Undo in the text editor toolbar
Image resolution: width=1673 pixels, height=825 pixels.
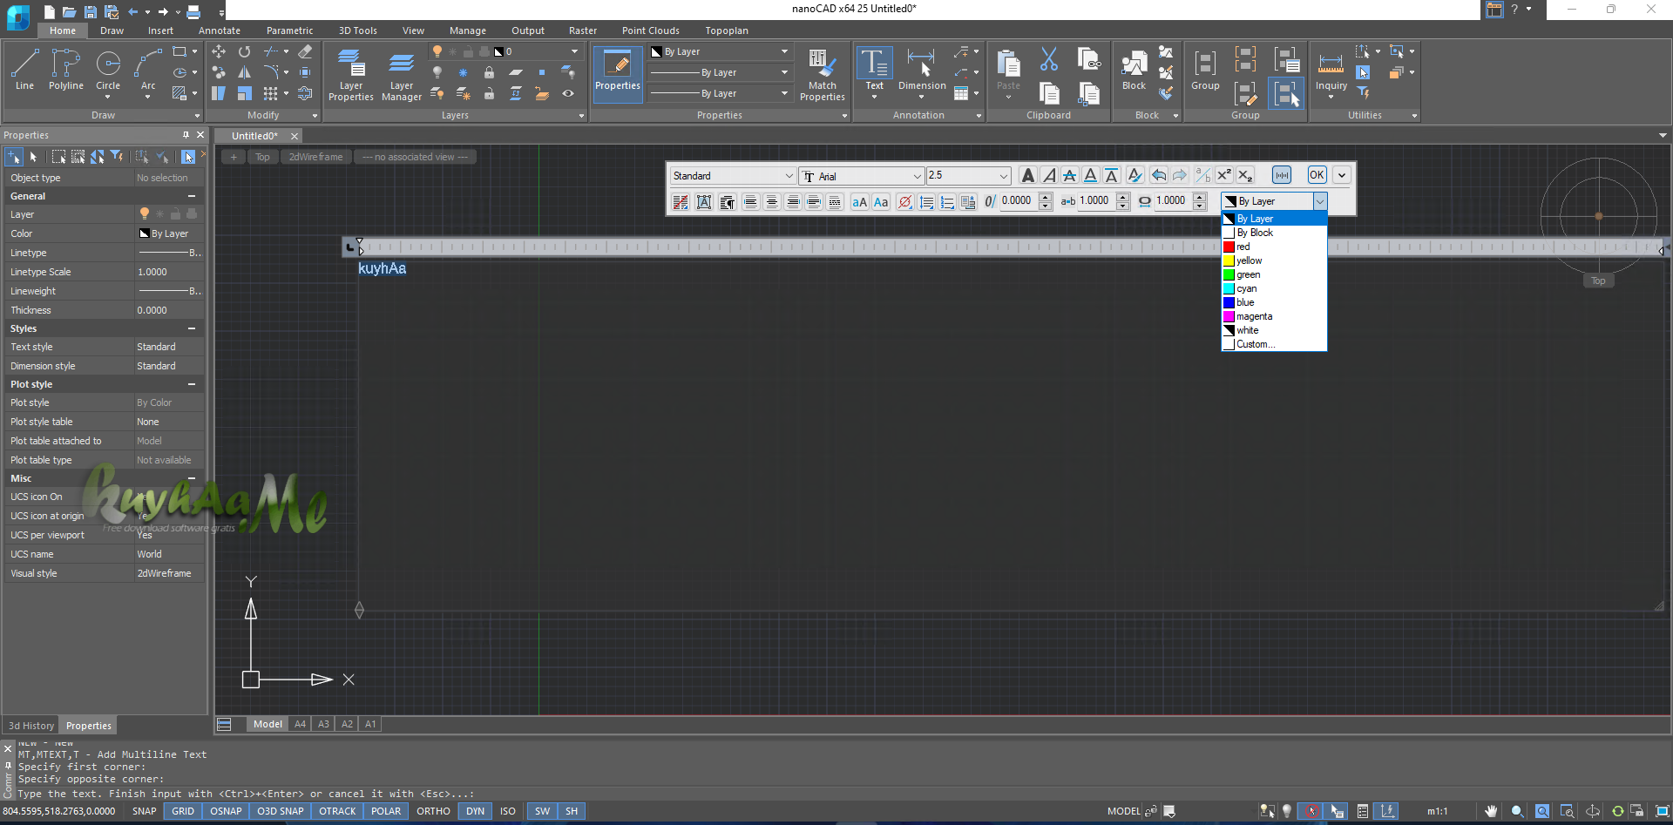pyautogui.click(x=1159, y=175)
